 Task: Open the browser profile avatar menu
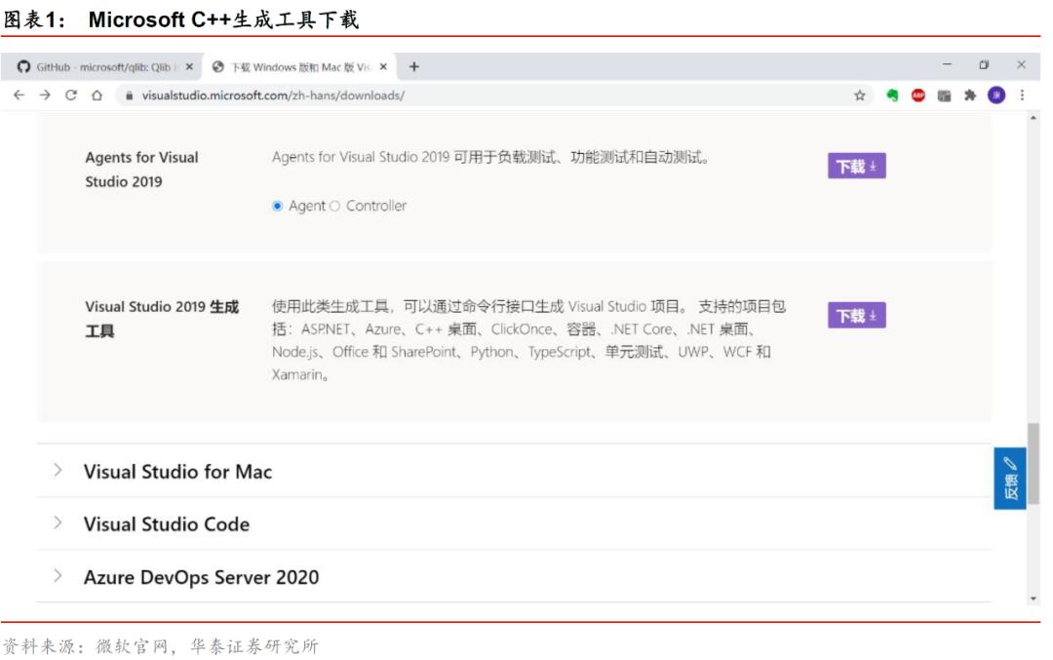(x=995, y=96)
